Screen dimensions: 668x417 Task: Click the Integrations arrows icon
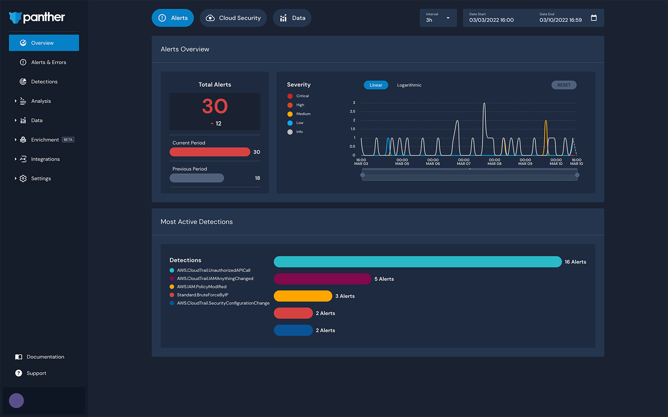click(23, 159)
